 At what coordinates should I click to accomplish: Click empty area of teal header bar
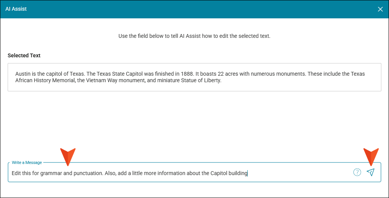pos(191,9)
